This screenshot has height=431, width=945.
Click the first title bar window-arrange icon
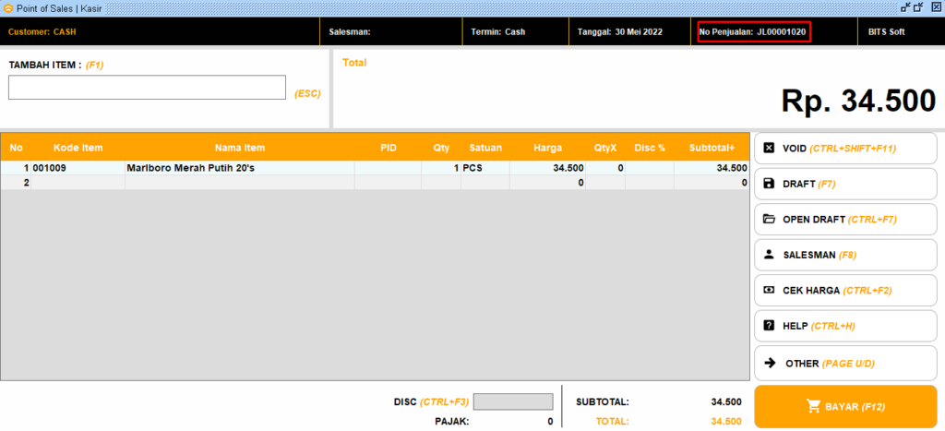coord(905,7)
